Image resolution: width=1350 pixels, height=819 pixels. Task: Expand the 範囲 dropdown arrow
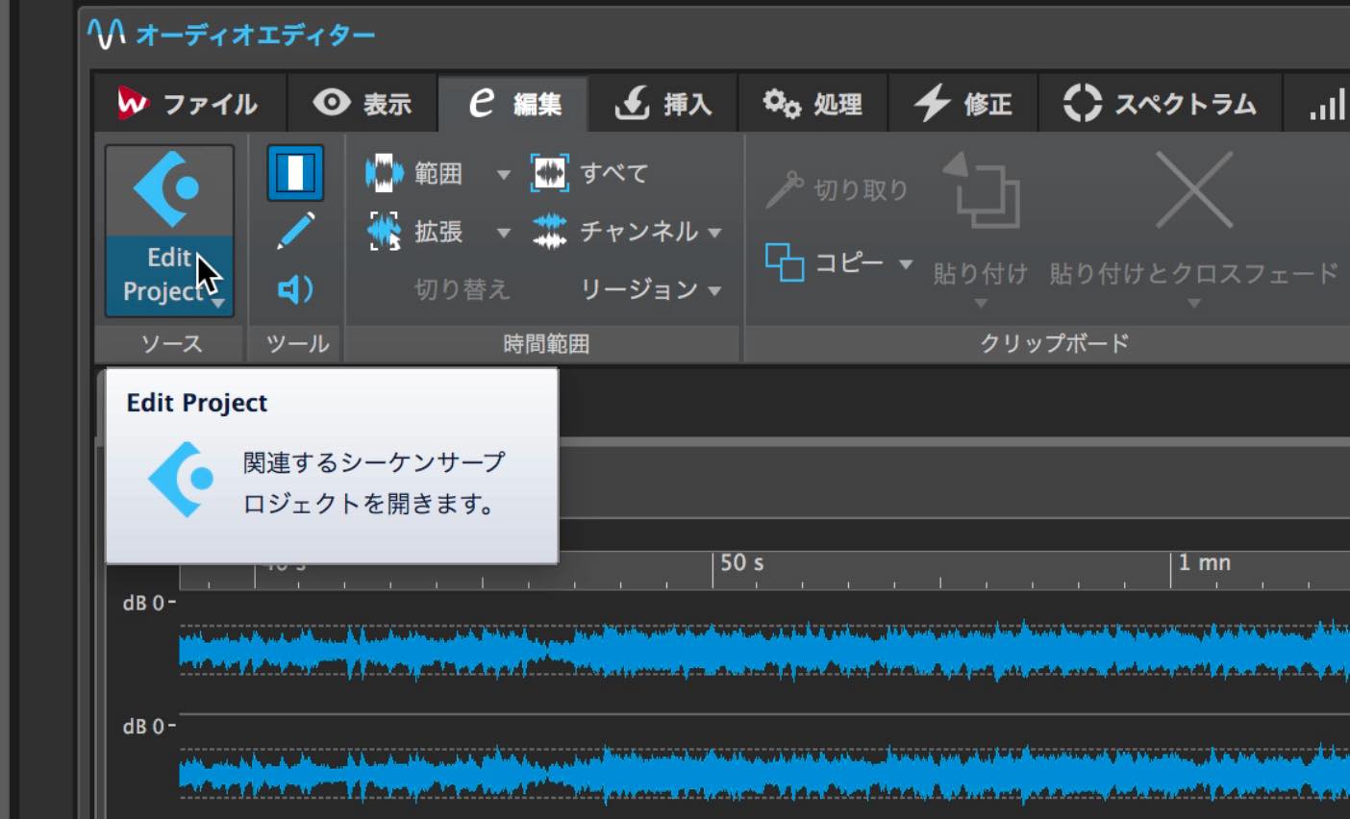click(503, 175)
